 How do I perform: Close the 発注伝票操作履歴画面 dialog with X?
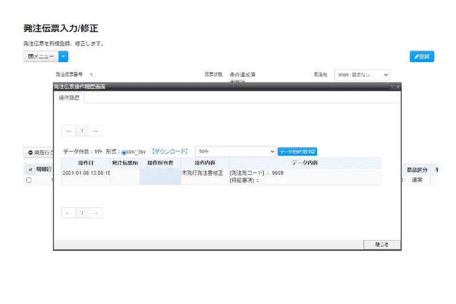(398, 87)
